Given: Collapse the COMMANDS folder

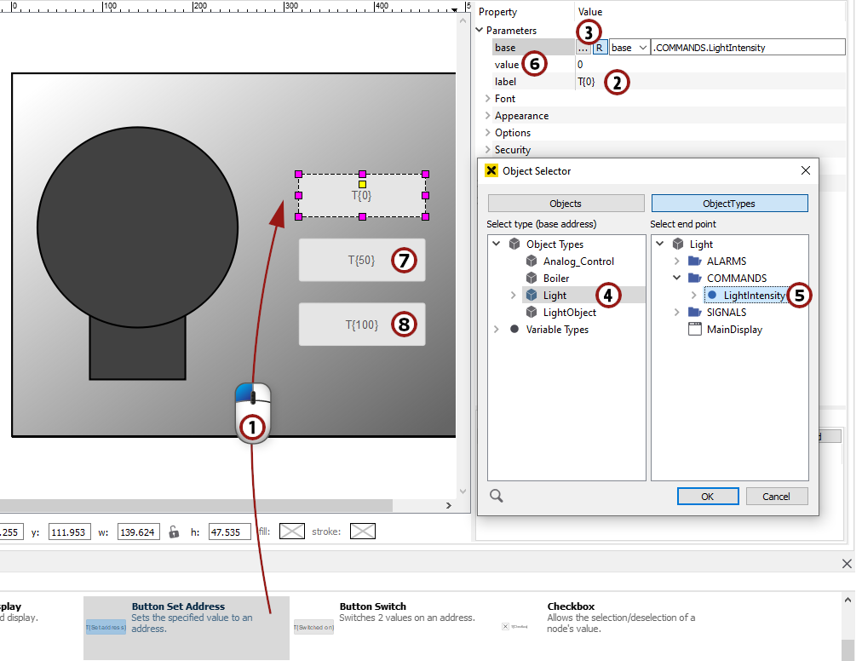Looking at the screenshot, I should 676,278.
